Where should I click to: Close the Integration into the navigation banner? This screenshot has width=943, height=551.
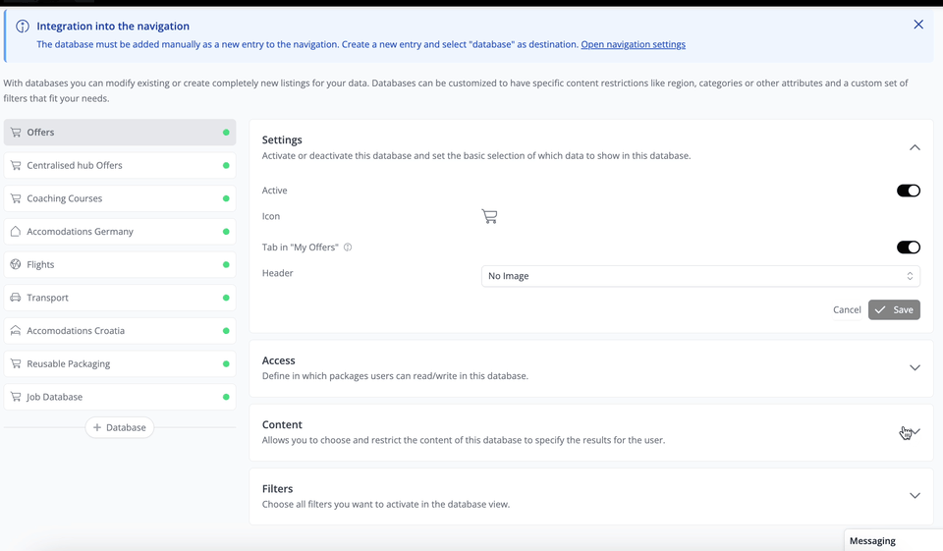tap(918, 25)
